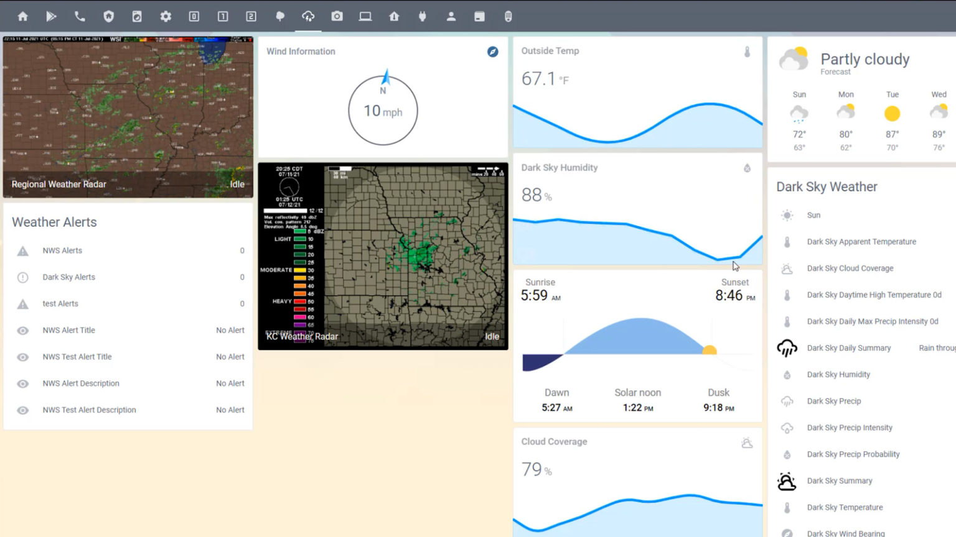Image resolution: width=956 pixels, height=537 pixels.
Task: Select Dark Sky Temperature in the weather list
Action: [845, 507]
